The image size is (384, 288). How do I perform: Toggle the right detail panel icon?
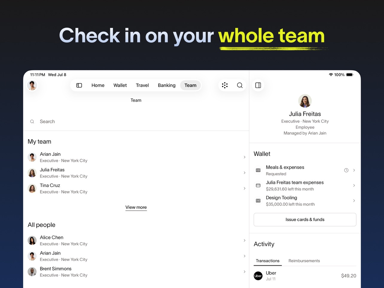pos(258,85)
